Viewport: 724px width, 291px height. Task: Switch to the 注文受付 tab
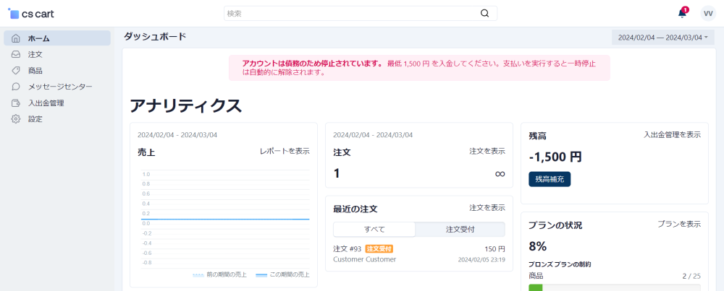point(460,229)
